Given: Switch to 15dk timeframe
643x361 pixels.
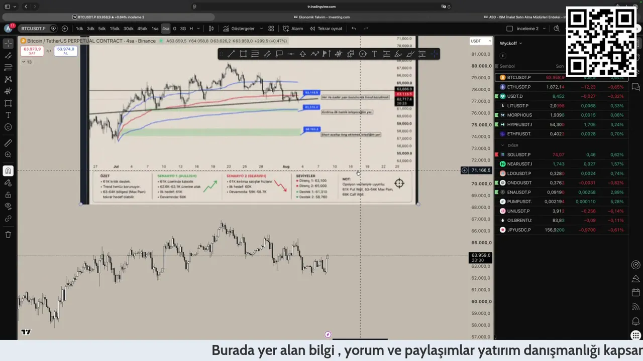Looking at the screenshot, I should (x=115, y=29).
